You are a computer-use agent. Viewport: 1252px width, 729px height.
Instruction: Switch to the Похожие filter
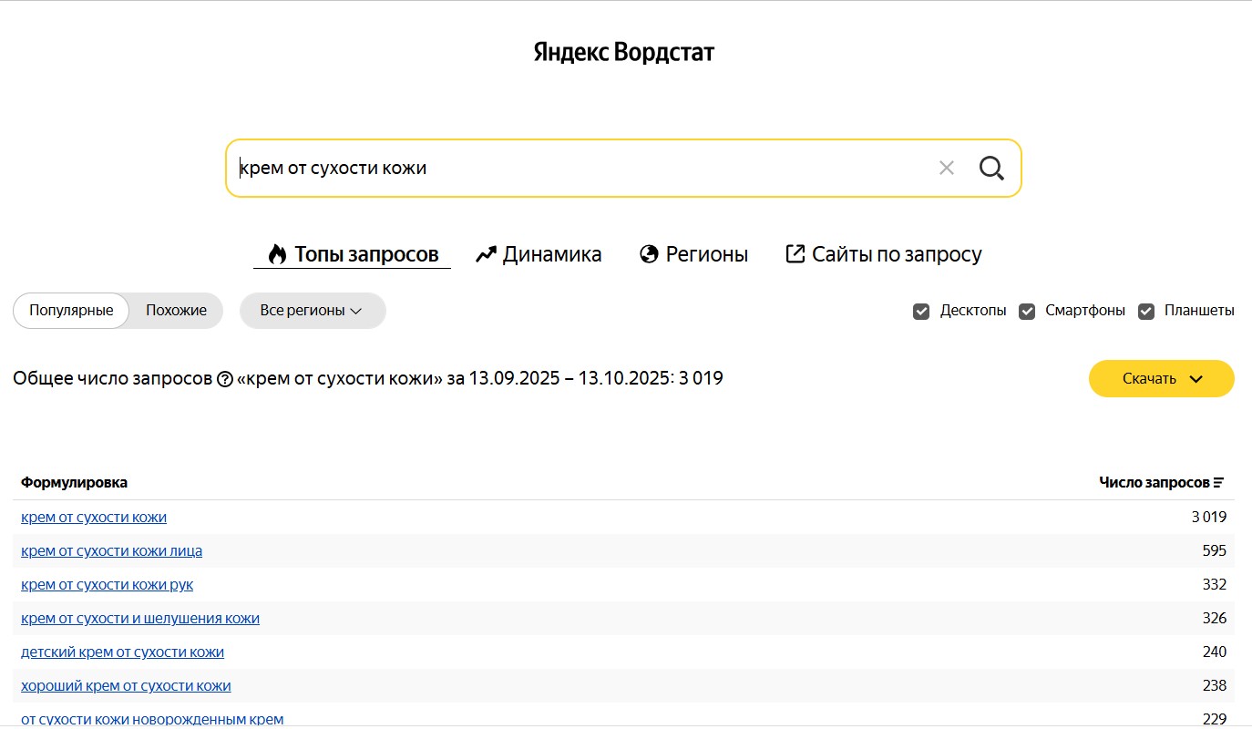coord(174,310)
